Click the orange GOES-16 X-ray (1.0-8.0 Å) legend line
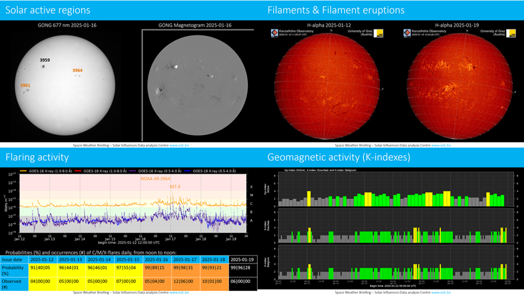This screenshot has width=524, height=295. [x=23, y=171]
